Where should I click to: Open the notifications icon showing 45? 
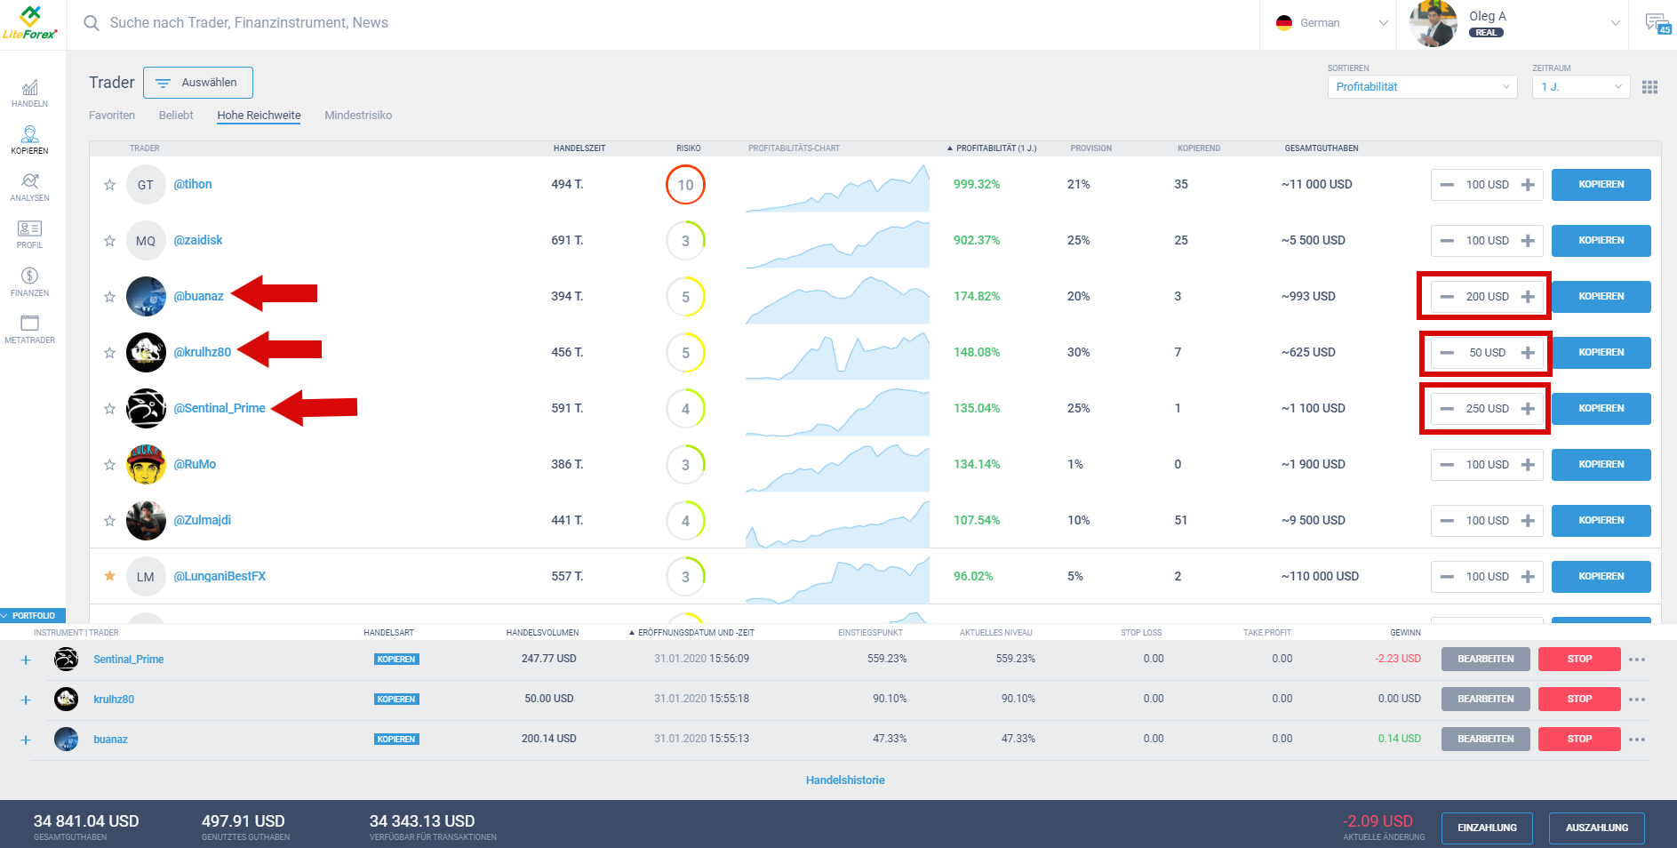click(x=1657, y=22)
